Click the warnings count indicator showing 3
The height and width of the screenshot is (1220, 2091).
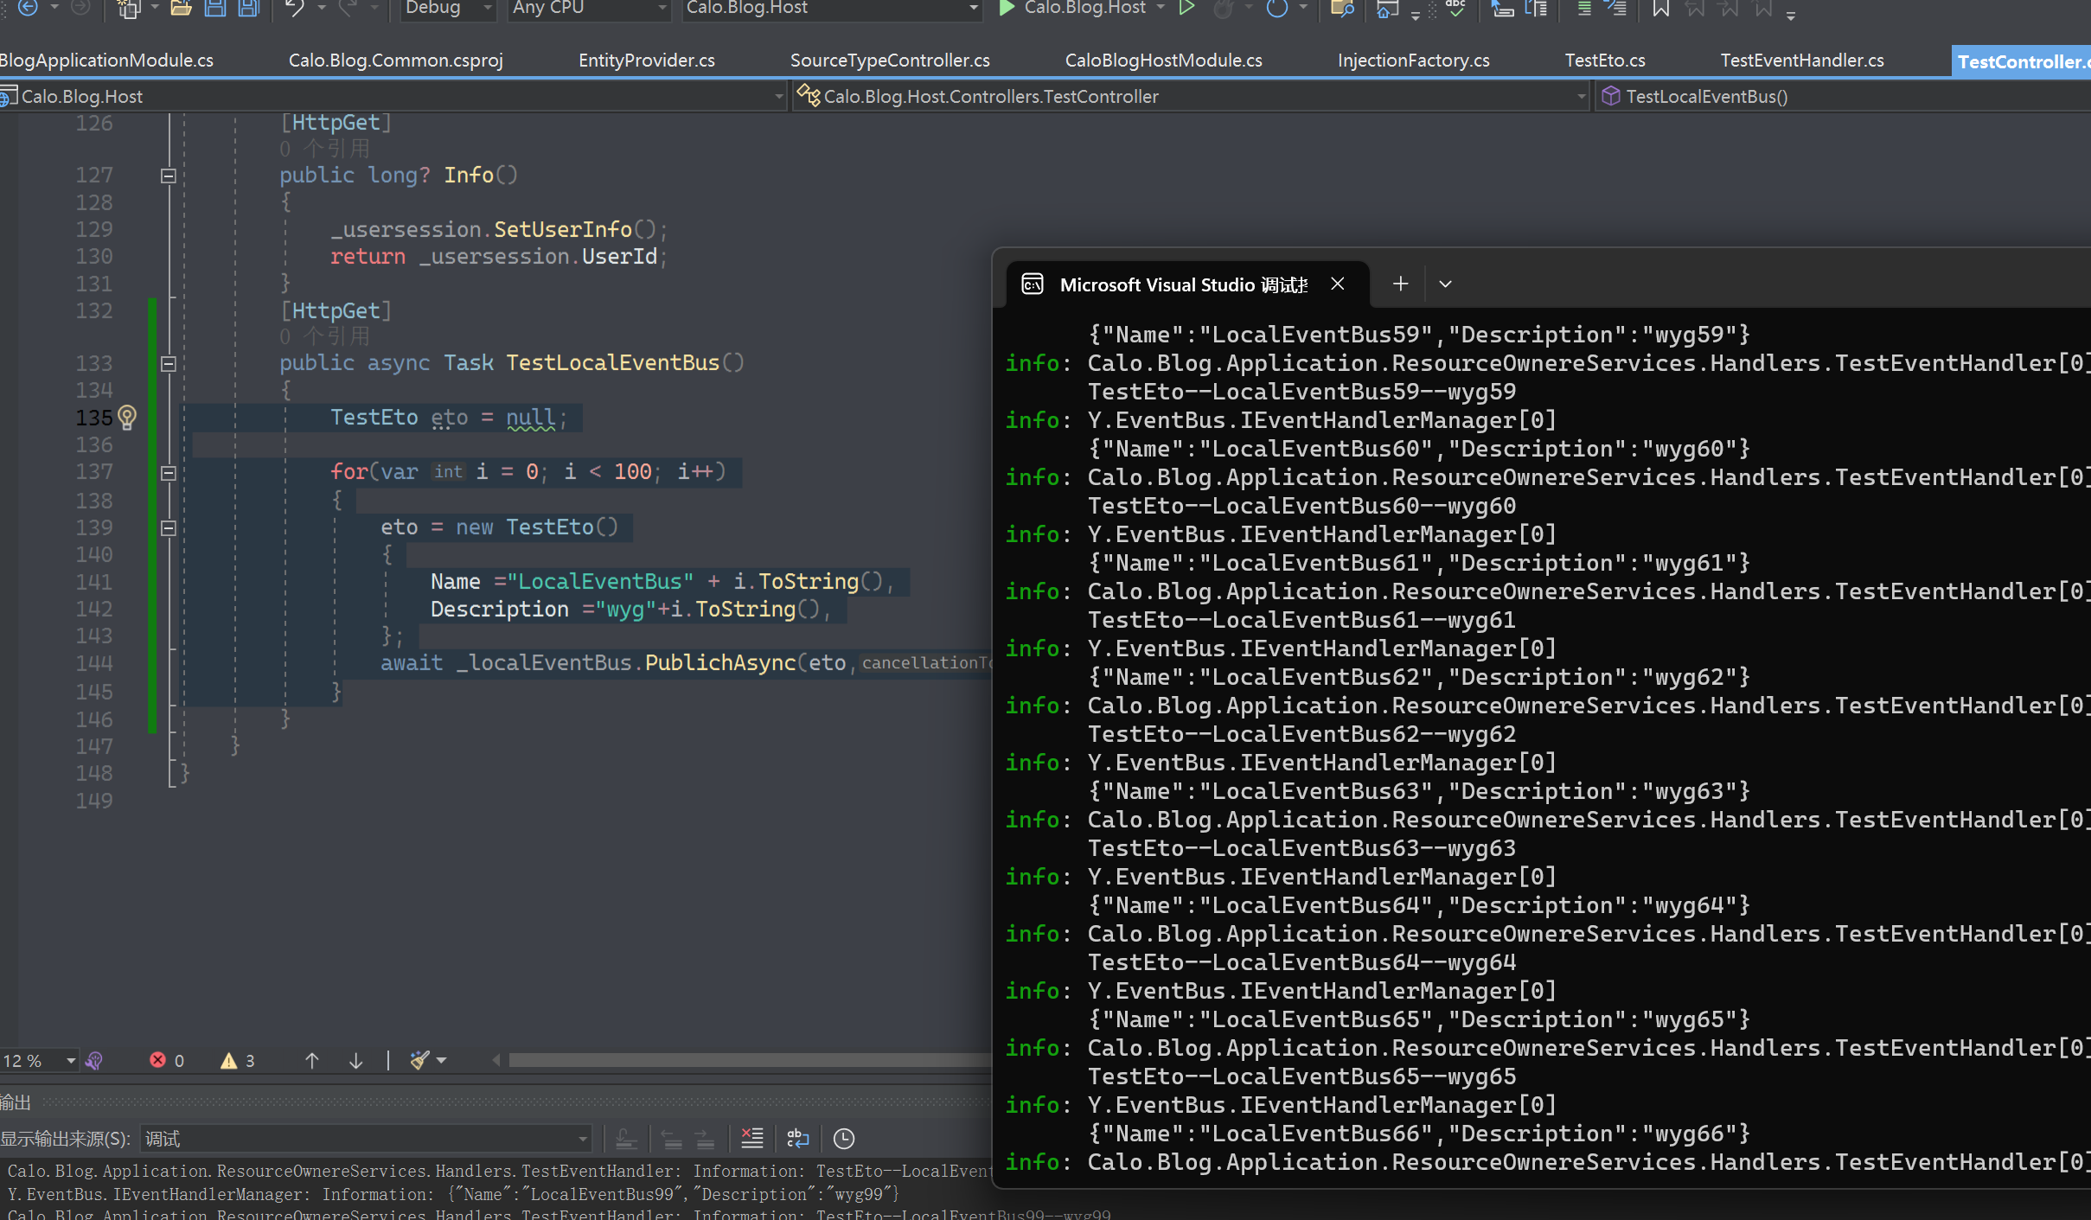point(238,1060)
